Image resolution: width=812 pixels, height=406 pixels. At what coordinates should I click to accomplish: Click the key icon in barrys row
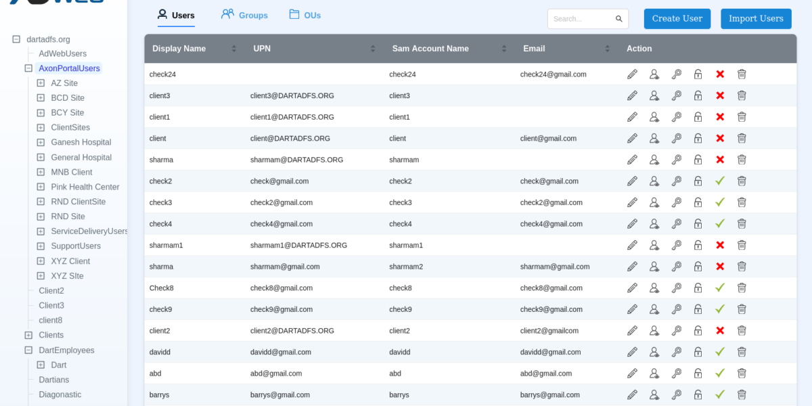(676, 394)
